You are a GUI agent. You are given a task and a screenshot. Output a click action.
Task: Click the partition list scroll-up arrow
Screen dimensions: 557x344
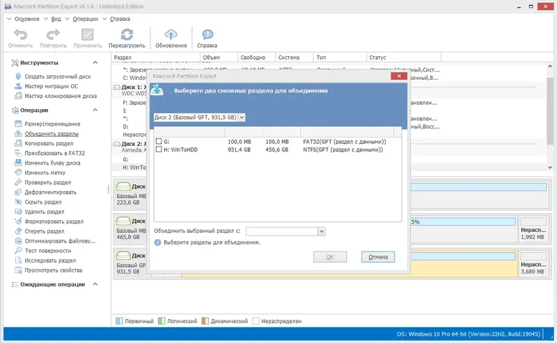click(x=550, y=66)
